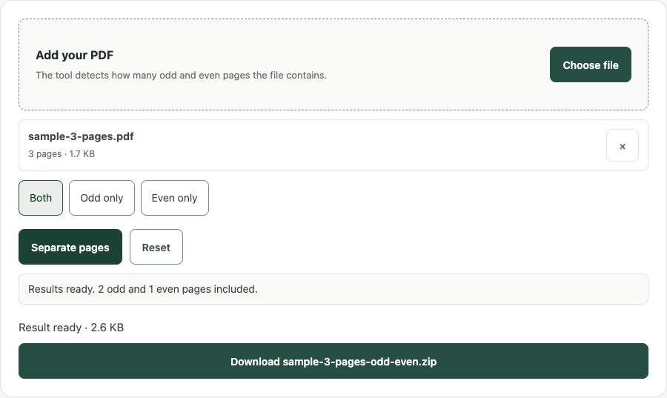Select the Both pages option
The image size is (667, 398).
point(41,198)
